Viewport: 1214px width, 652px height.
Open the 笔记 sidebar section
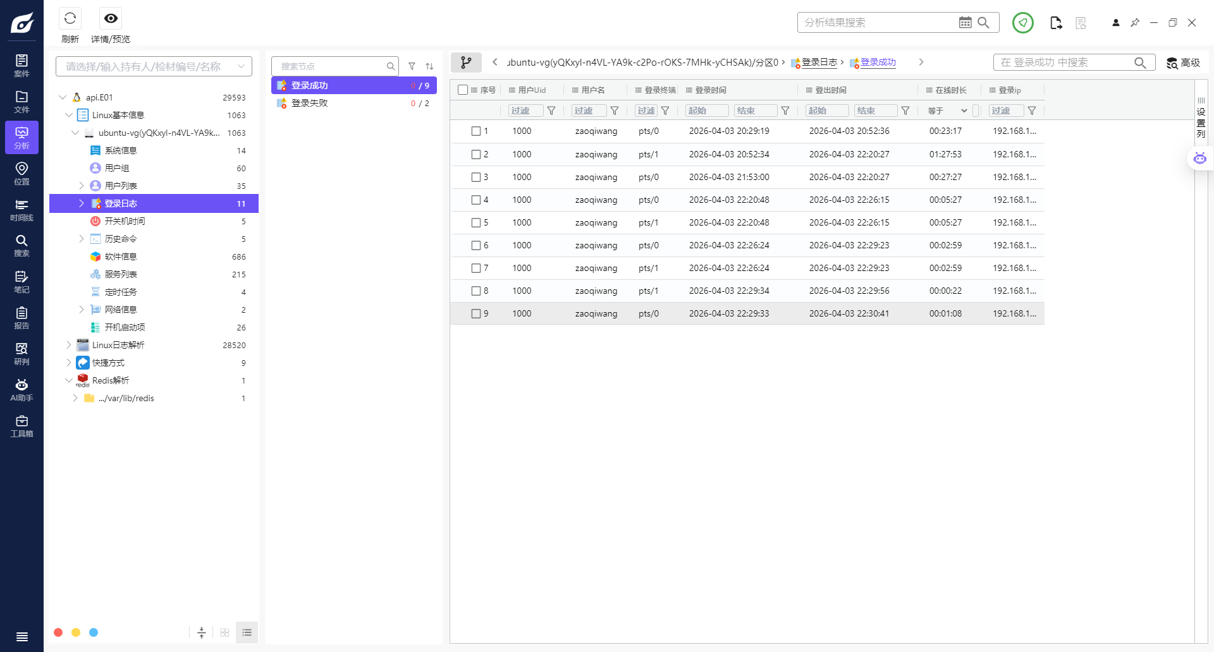(21, 281)
